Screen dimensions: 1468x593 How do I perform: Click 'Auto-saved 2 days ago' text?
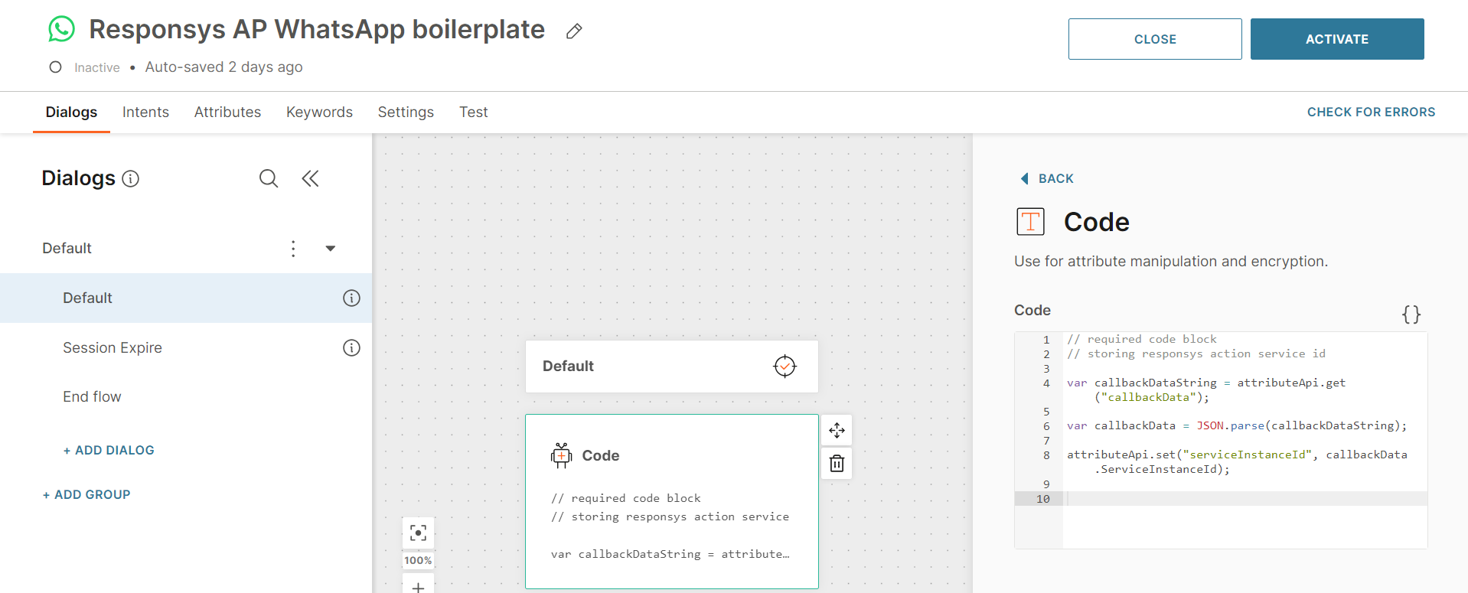coord(223,67)
